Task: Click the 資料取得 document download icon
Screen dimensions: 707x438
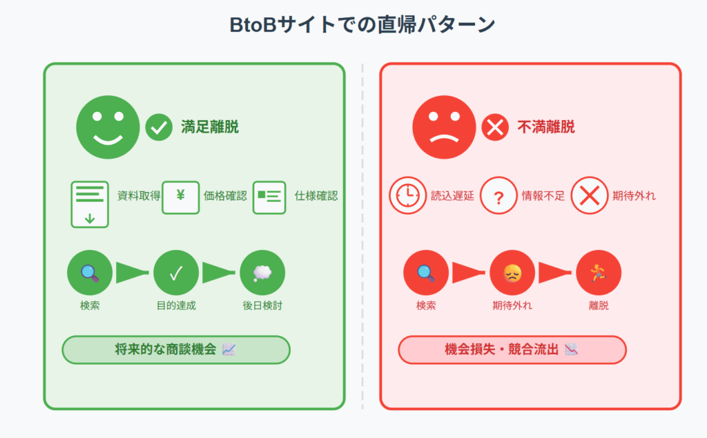Action: (x=90, y=204)
